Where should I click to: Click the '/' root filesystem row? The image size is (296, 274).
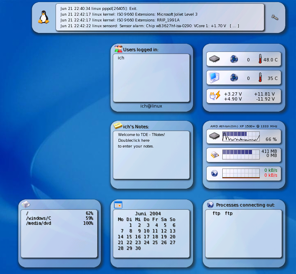click(x=60, y=213)
